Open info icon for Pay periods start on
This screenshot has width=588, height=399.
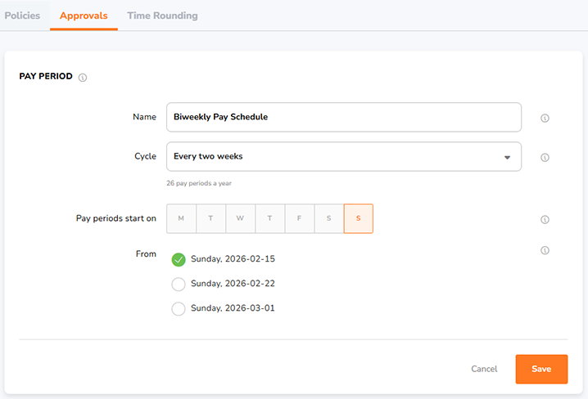pyautogui.click(x=545, y=219)
